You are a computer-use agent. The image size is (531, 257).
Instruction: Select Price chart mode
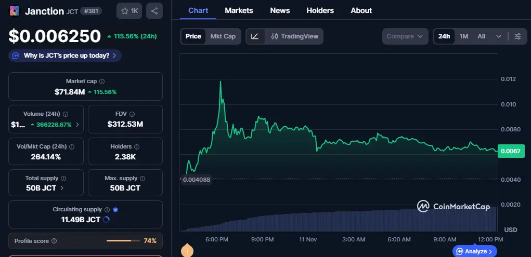coord(193,36)
